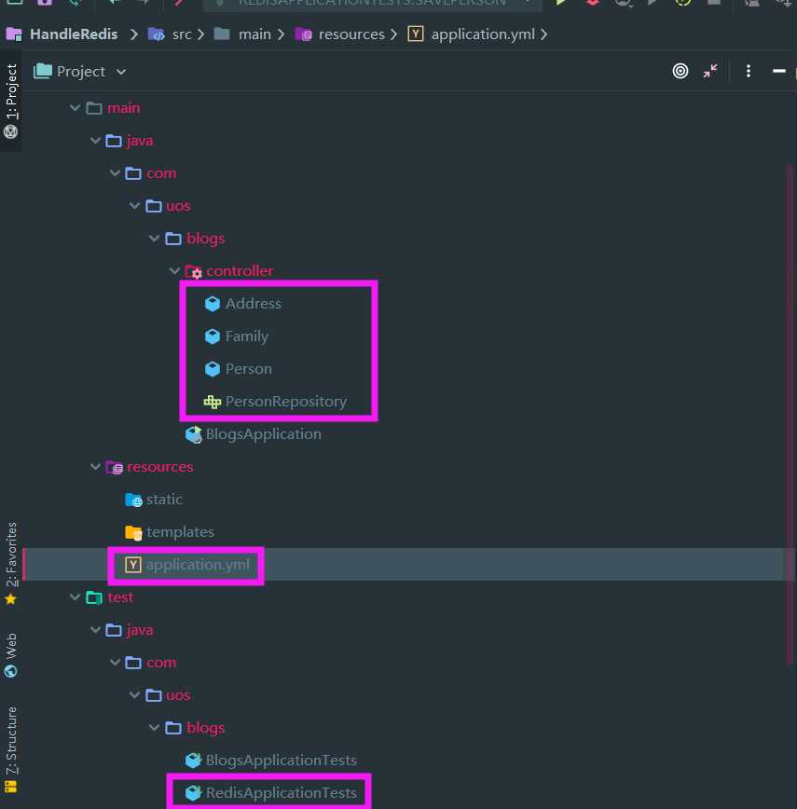The width and height of the screenshot is (797, 809).
Task: Click main in the breadcrumb
Action: tap(254, 34)
